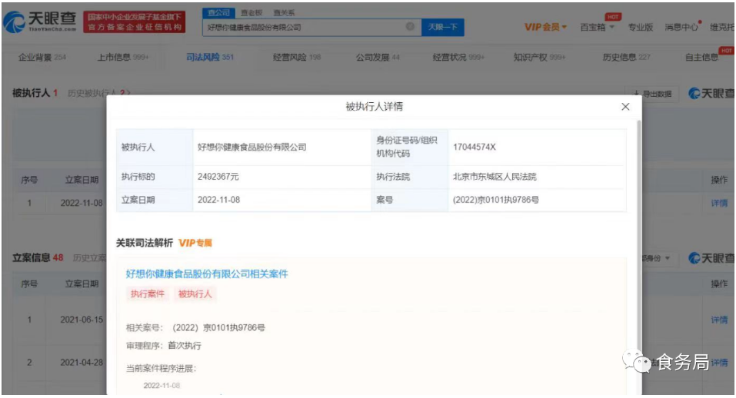This screenshot has height=398, width=736.
Task: Clear the search box with the X icon
Action: [x=410, y=27]
